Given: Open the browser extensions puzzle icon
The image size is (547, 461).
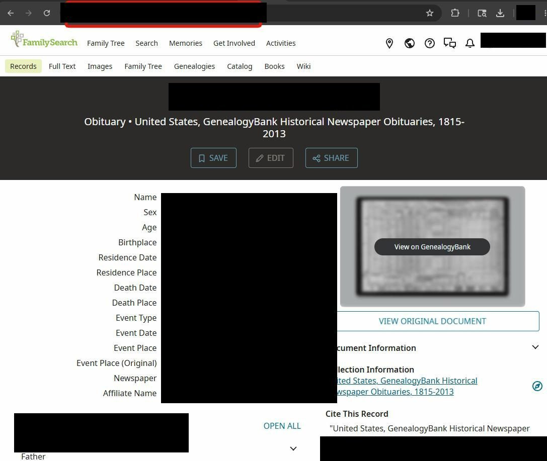Looking at the screenshot, I should click(x=455, y=13).
